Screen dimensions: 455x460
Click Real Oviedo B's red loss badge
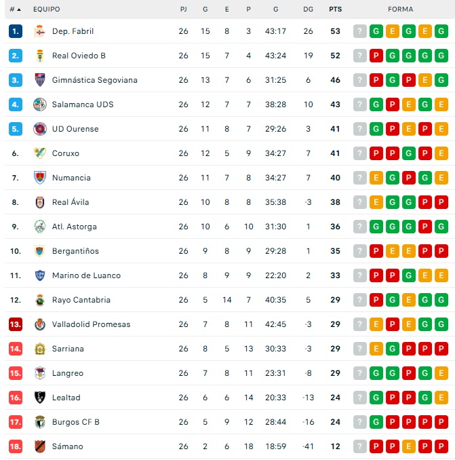coord(376,56)
